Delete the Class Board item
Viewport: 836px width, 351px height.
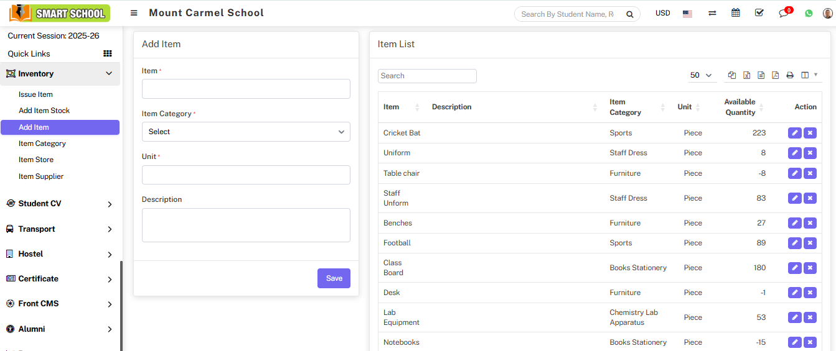(810, 268)
